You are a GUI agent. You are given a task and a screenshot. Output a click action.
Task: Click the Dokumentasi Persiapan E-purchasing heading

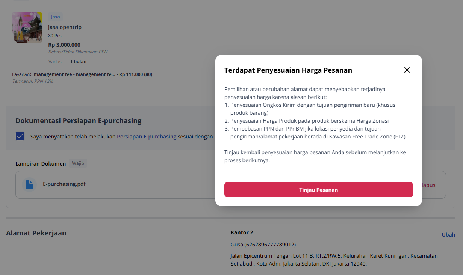[79, 121]
